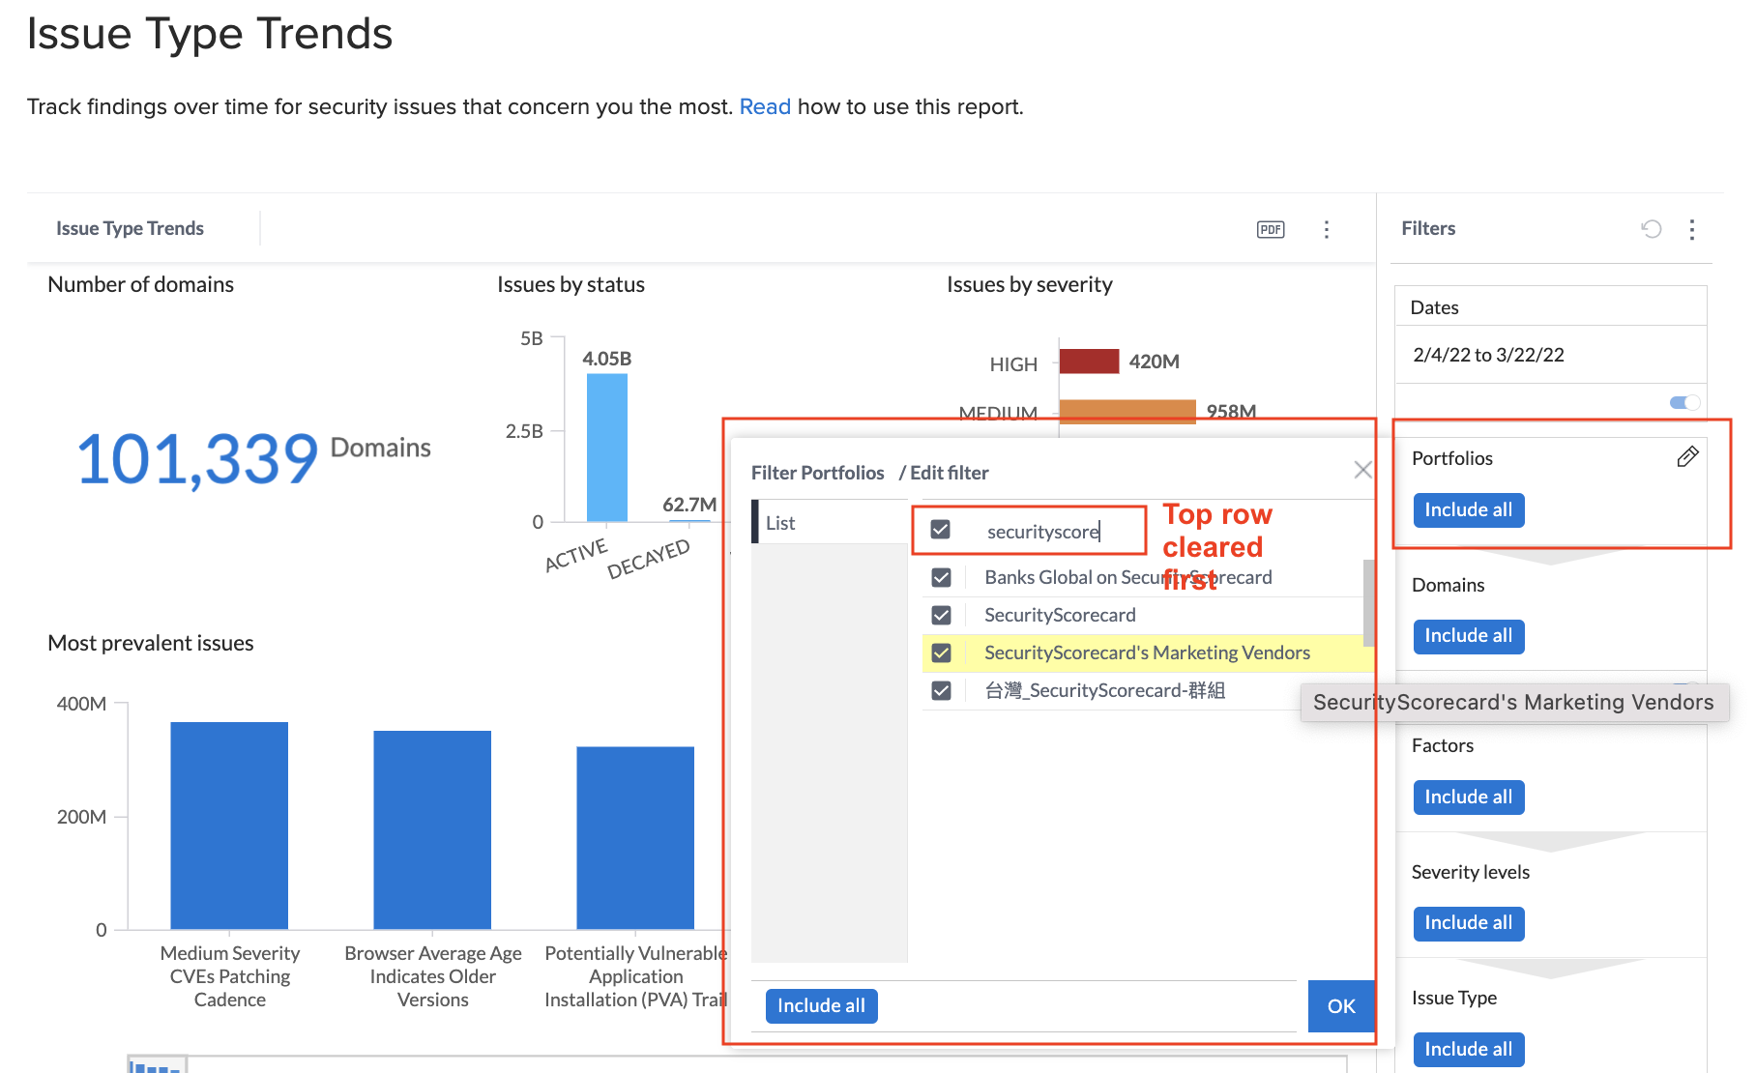Close the Filter Portfolios dialog
1756x1073 pixels.
[1362, 470]
